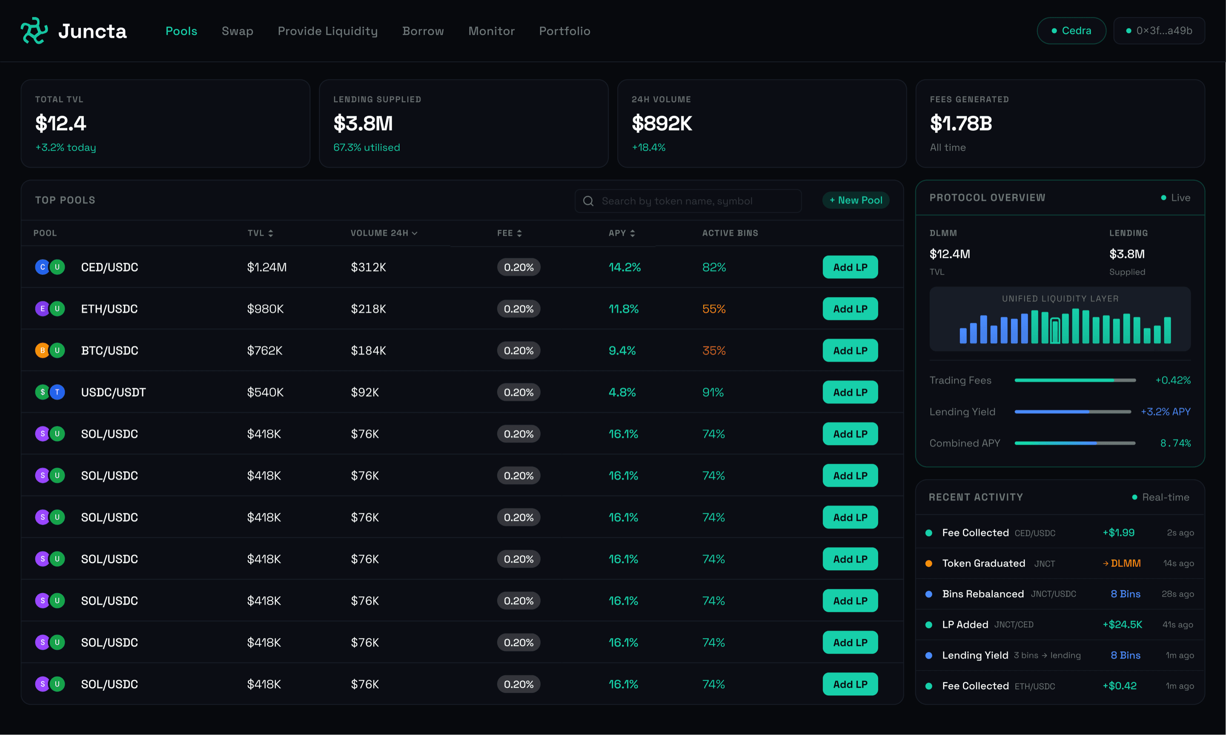Screen dimensions: 1226x735
Task: Sort pools by Fee column
Action: coord(509,233)
